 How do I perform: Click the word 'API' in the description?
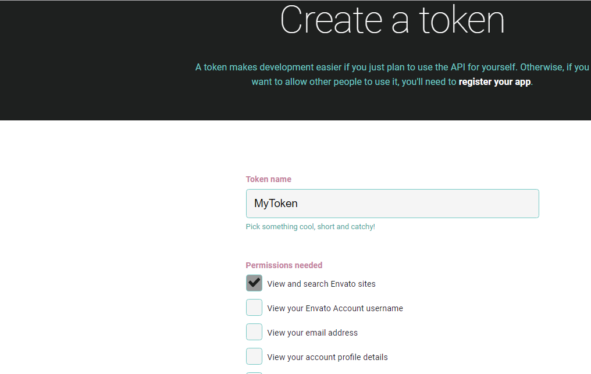tap(457, 67)
